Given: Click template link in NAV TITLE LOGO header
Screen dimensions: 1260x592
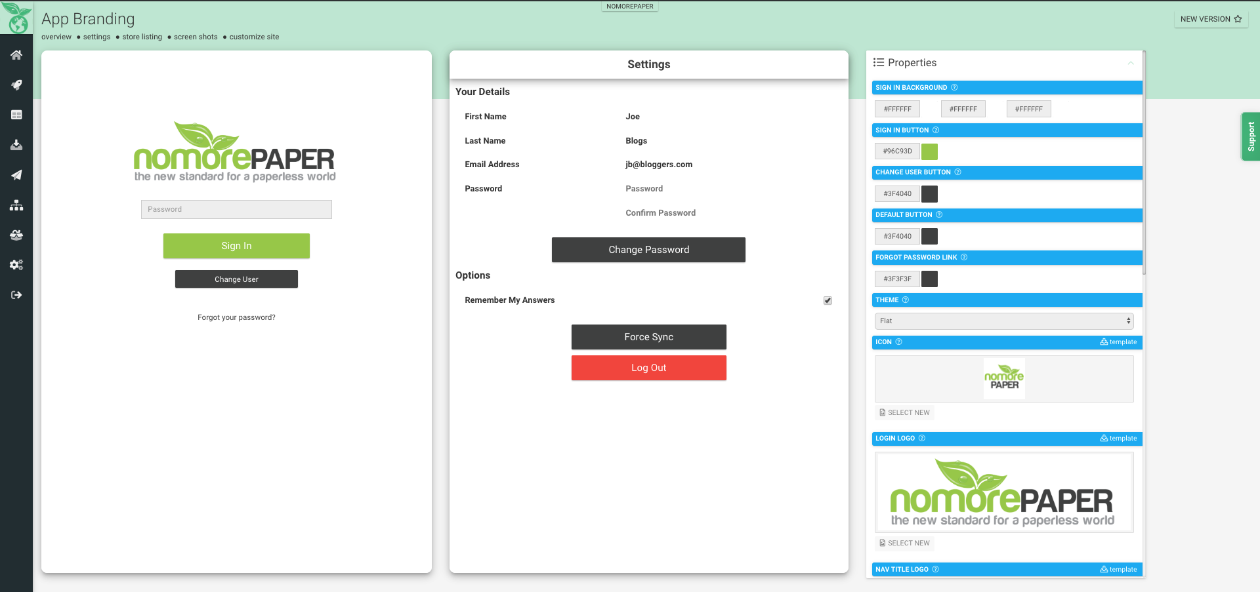Looking at the screenshot, I should [x=1118, y=569].
